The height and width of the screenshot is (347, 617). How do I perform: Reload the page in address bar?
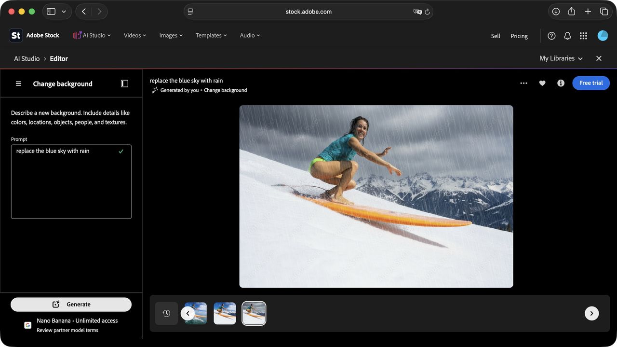pos(427,12)
